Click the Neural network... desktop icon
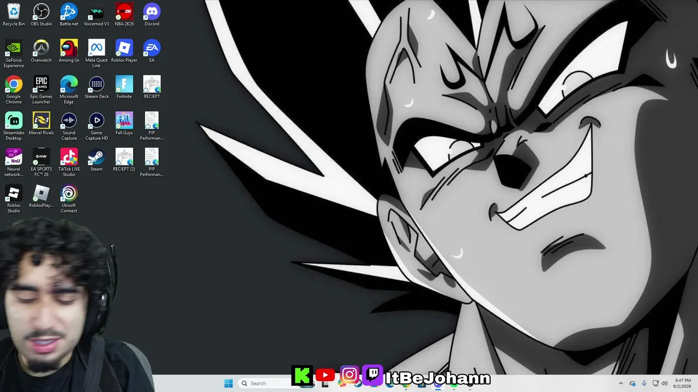 tap(14, 163)
